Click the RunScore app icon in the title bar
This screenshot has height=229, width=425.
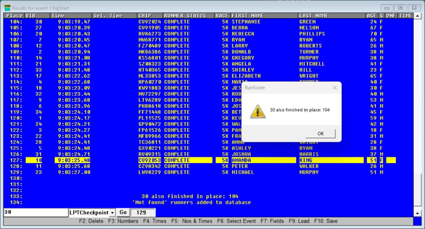(7, 8)
